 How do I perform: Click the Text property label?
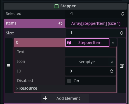21,52
